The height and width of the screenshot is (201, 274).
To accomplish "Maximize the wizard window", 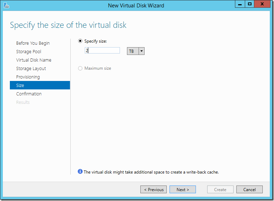I will coord(250,5).
